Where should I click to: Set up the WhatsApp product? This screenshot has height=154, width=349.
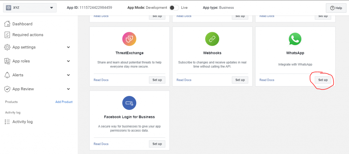(x=323, y=80)
